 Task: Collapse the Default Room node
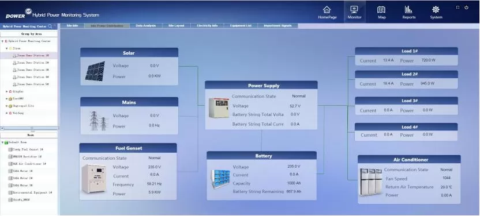click(x=2, y=142)
